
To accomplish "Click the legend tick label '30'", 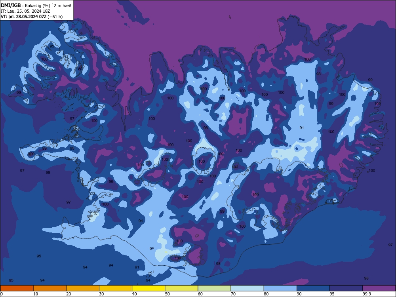I will [x=101, y=294].
